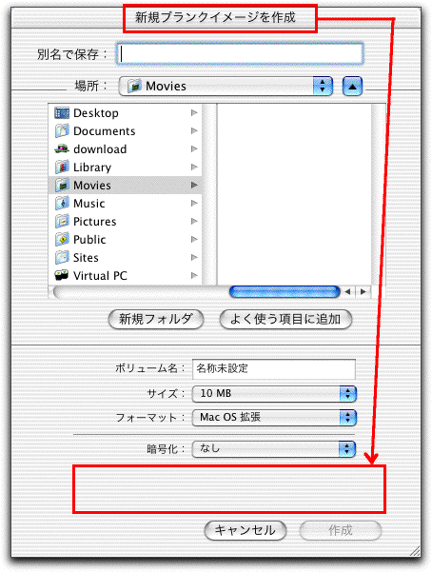The height and width of the screenshot is (572, 432).
Task: Expand the Movies row disclosure arrow
Action: click(x=194, y=186)
